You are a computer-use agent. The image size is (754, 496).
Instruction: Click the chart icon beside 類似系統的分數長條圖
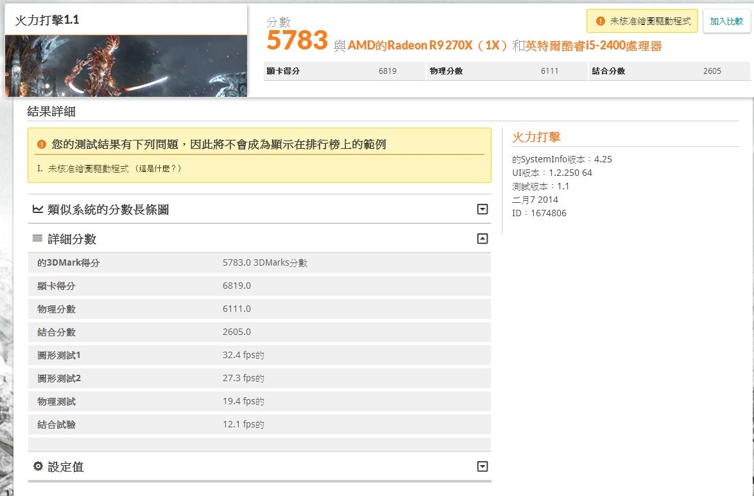click(x=37, y=209)
